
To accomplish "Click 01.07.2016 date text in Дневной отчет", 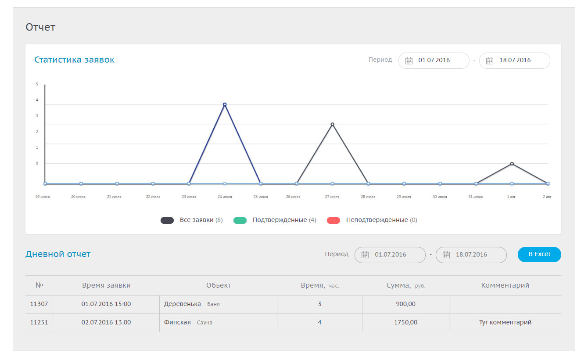I will [390, 255].
